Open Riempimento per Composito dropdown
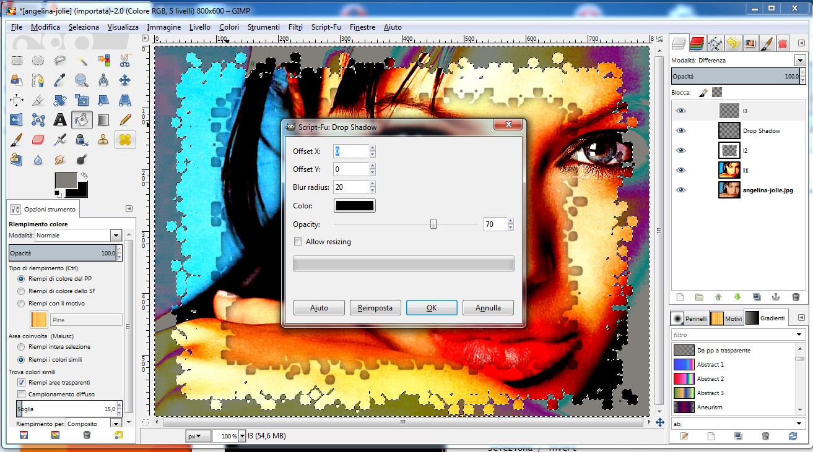 click(x=116, y=424)
